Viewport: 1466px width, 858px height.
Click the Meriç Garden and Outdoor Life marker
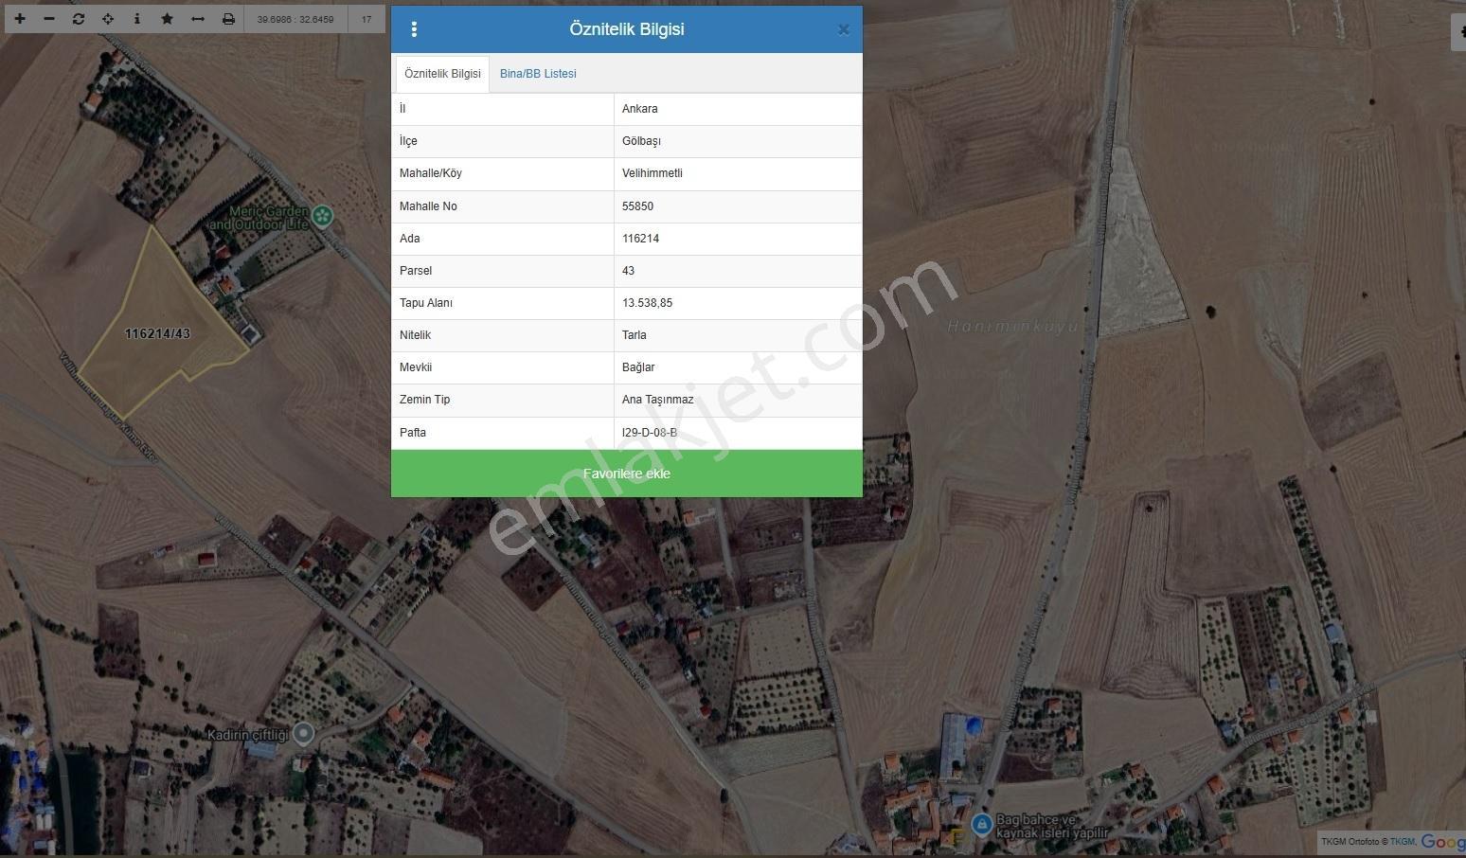(323, 217)
